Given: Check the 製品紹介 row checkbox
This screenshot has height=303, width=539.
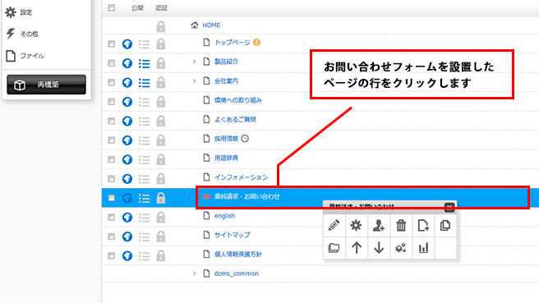Looking at the screenshot, I should tap(112, 63).
